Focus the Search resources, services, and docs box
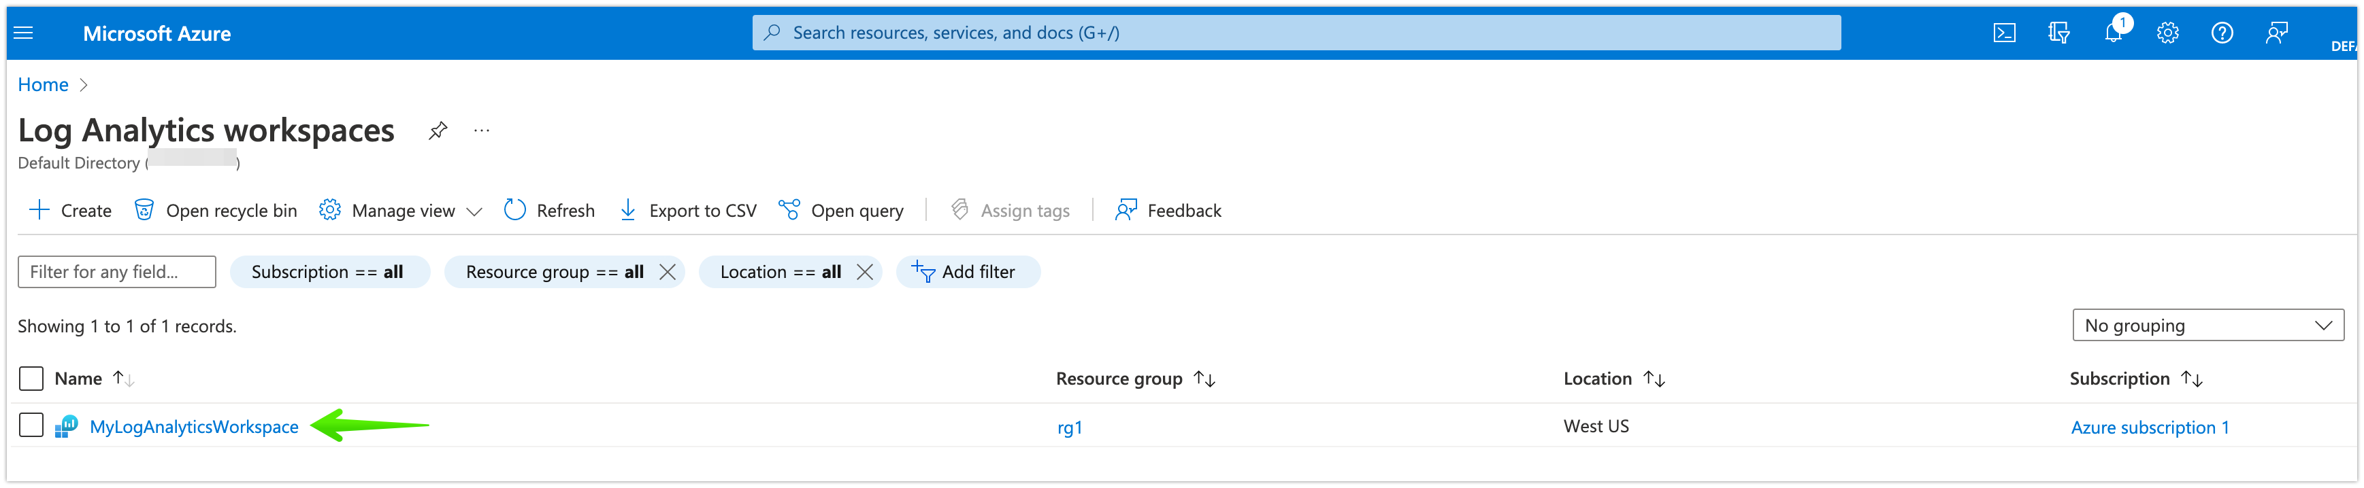This screenshot has height=488, width=2364. (x=1296, y=33)
